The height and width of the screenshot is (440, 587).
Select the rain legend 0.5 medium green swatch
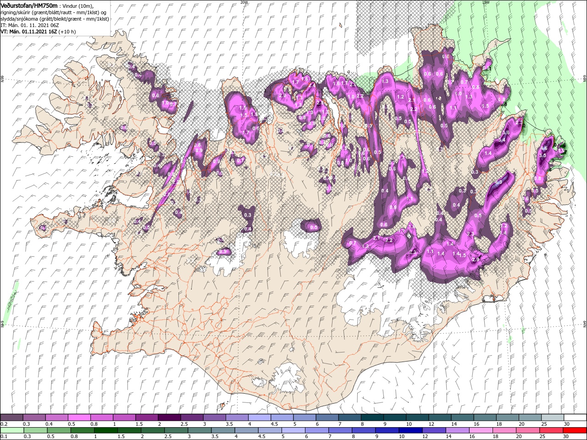click(x=59, y=430)
